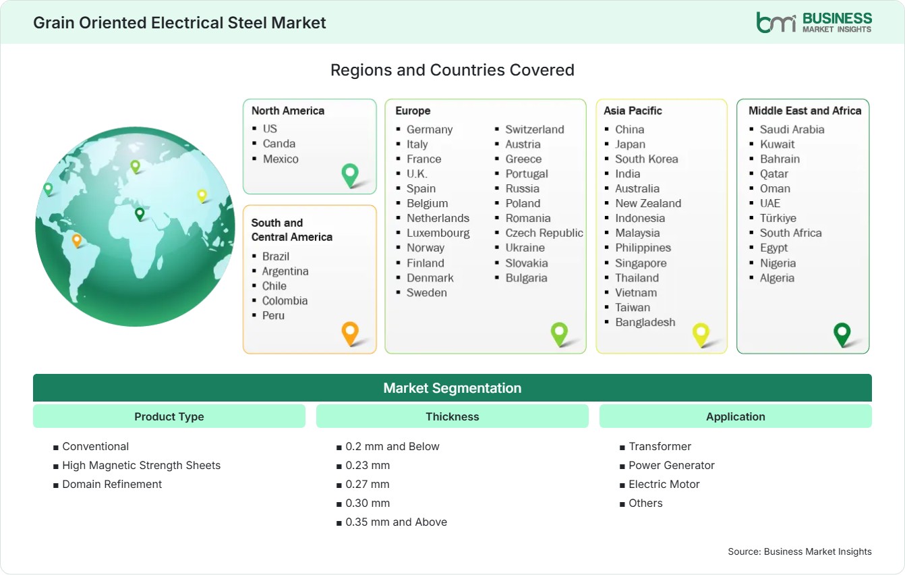Click 'Algeria' in Middle East and Africa list
Screen dimensions: 905x575
777,277
